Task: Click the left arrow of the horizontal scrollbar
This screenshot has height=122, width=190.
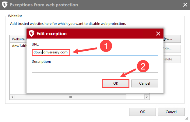Action: [12, 97]
